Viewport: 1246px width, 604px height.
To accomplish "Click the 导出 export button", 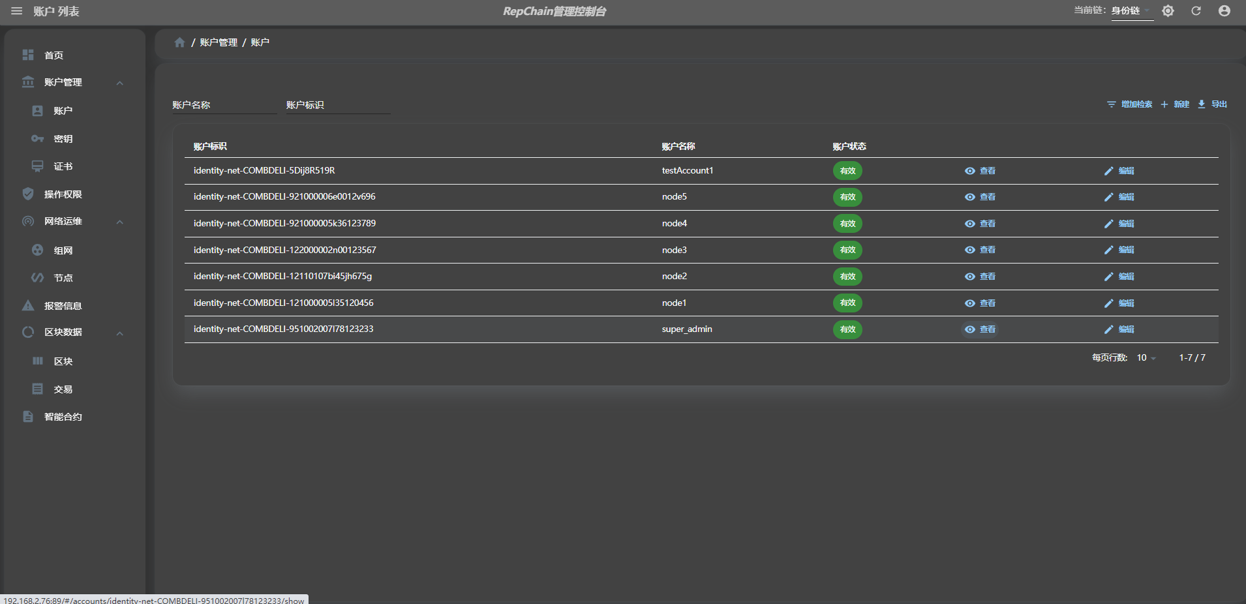I will [1213, 104].
